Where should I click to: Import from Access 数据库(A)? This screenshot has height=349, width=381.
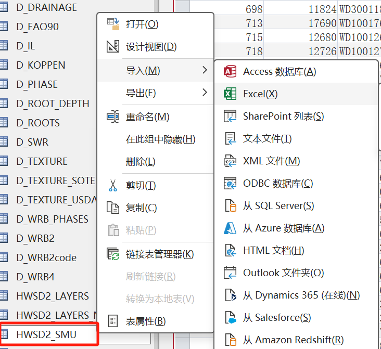[296, 71]
